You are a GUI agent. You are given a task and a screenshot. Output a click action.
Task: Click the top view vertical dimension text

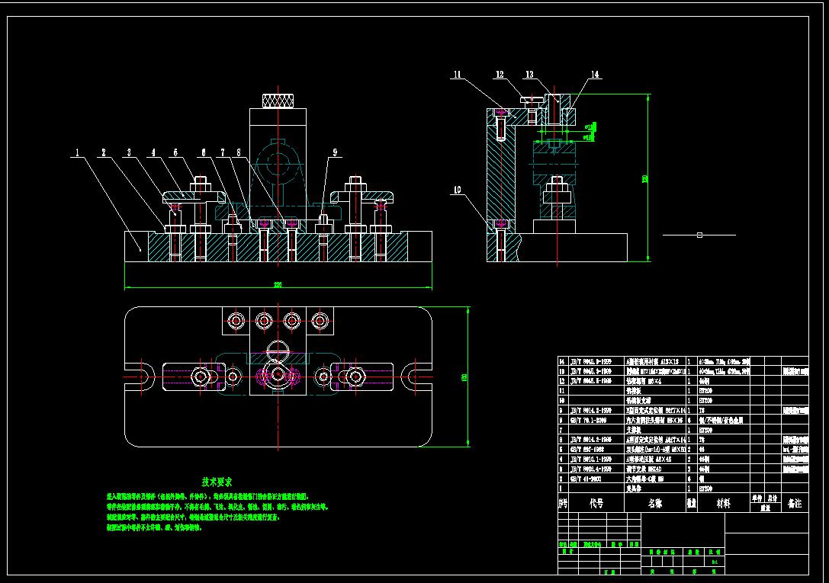click(464, 377)
